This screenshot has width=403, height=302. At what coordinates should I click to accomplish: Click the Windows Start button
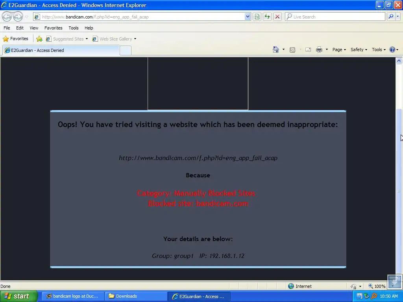point(19,296)
